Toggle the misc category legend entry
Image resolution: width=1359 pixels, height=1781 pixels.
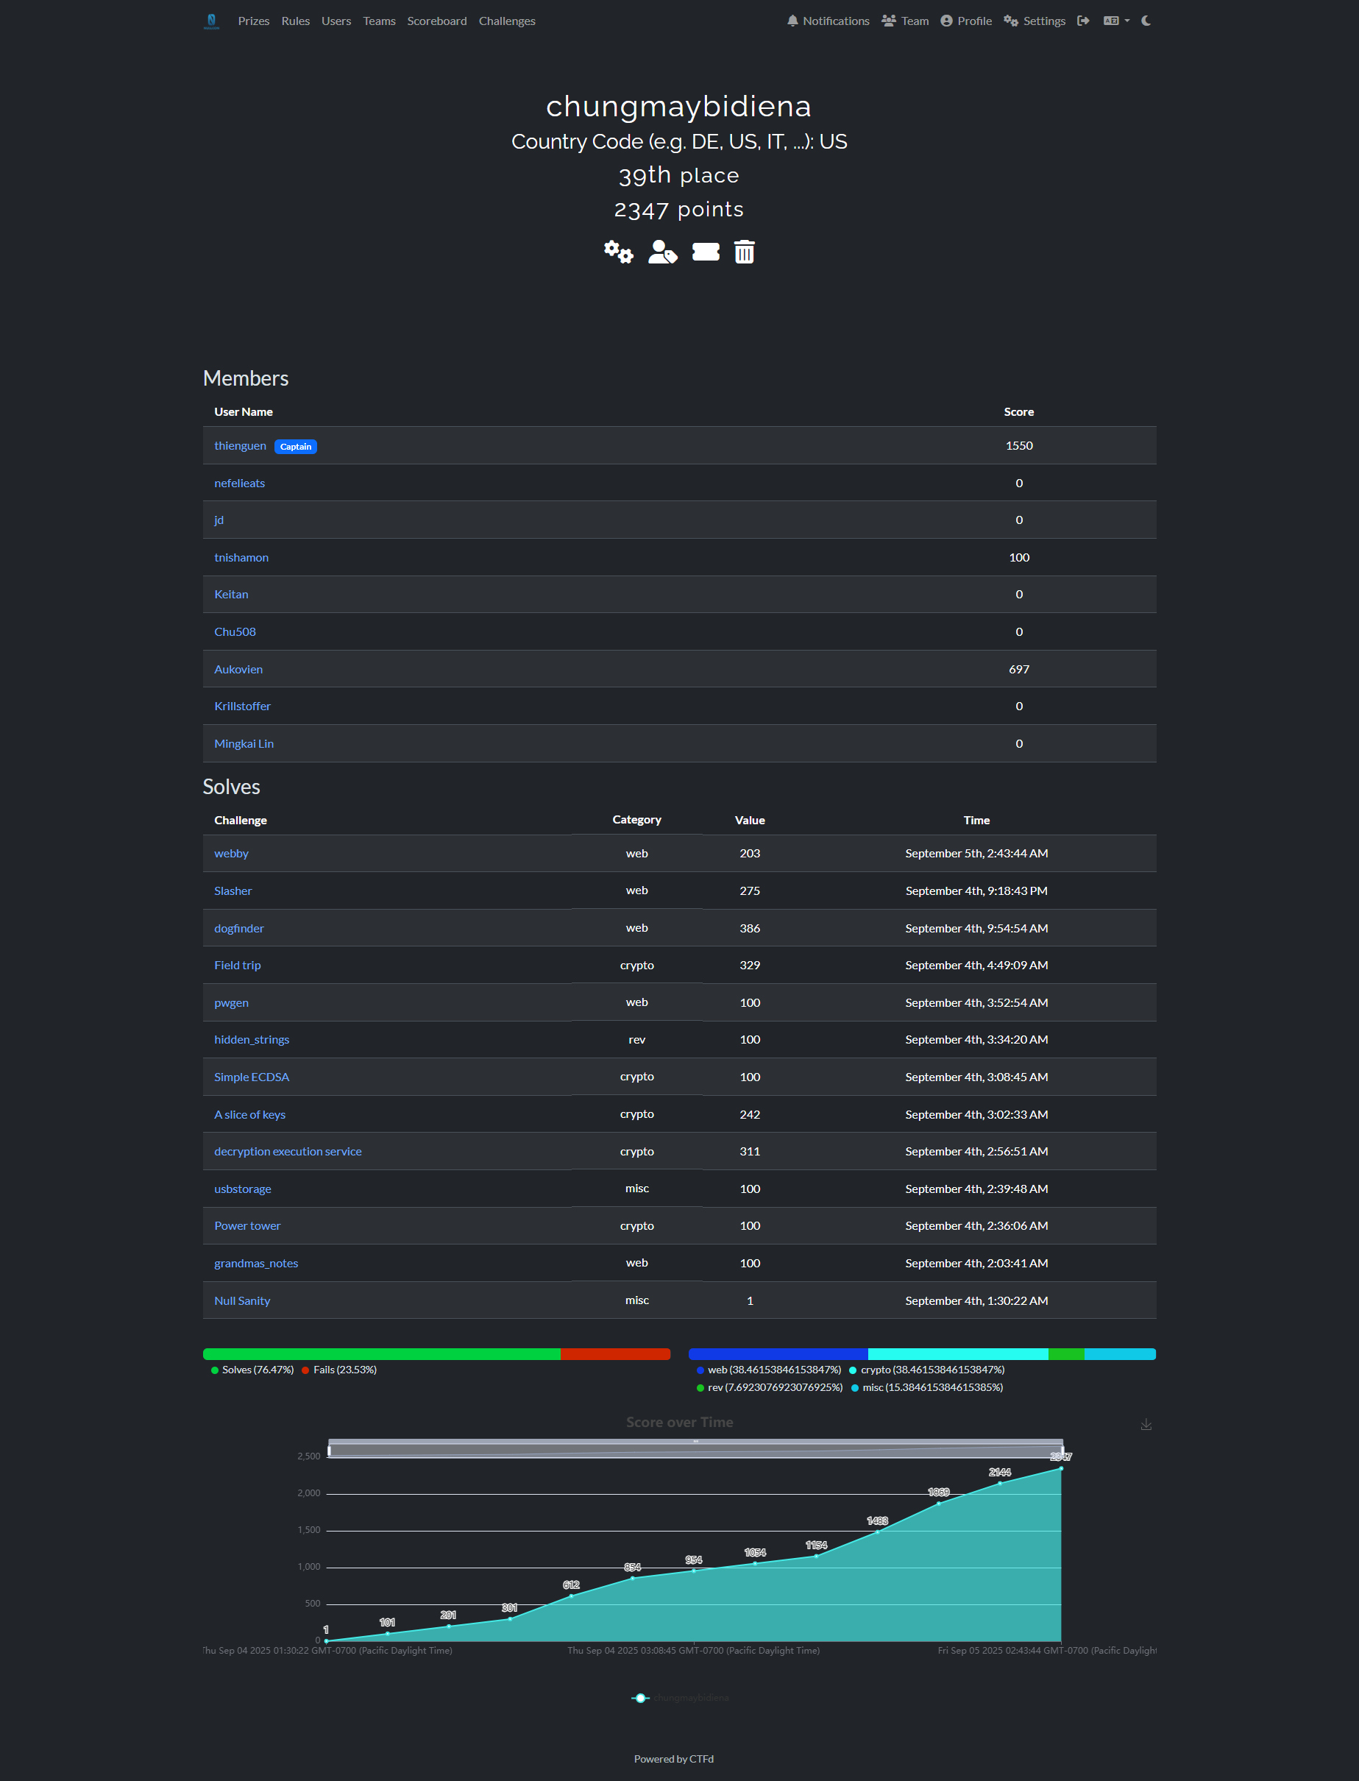pos(927,1388)
